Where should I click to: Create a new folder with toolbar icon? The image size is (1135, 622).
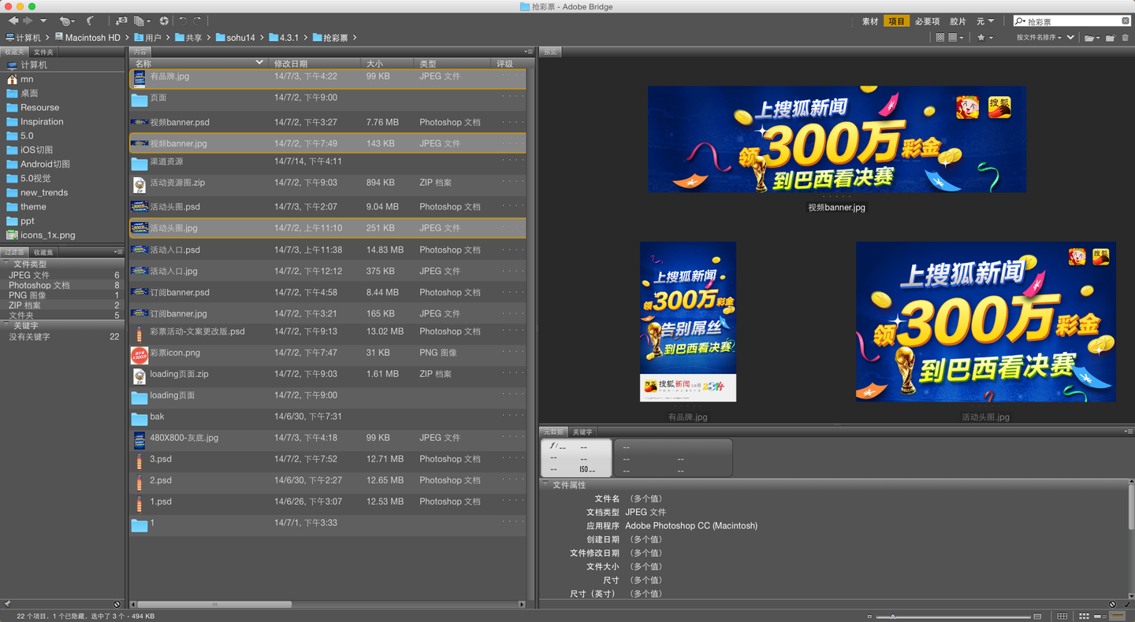coord(1110,37)
